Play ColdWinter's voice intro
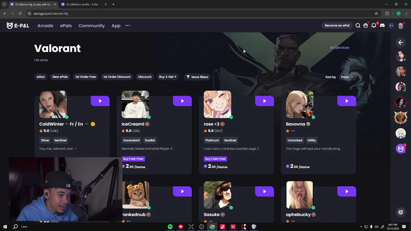411x231 pixels. point(100,101)
